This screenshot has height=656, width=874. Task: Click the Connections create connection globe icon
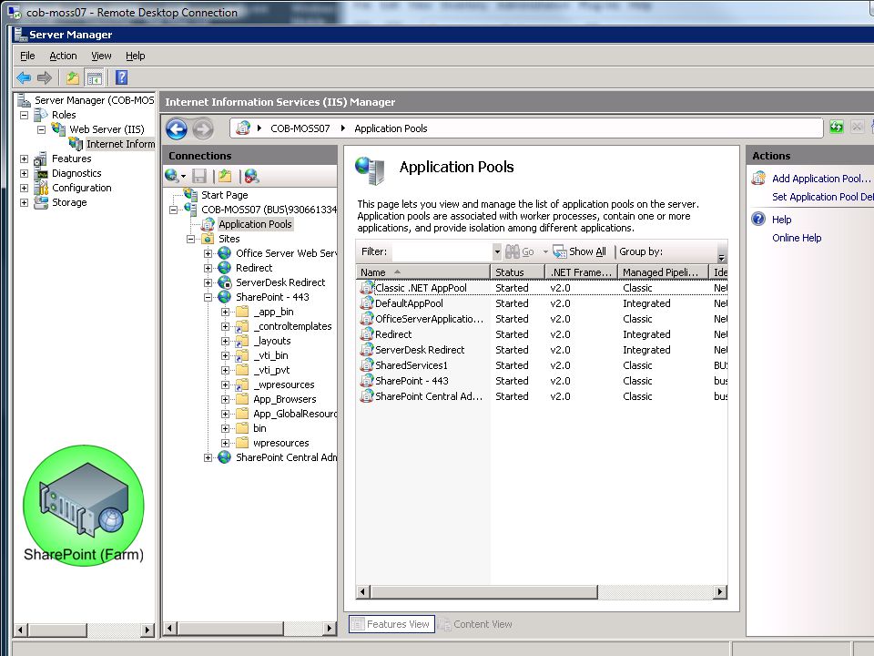click(172, 176)
